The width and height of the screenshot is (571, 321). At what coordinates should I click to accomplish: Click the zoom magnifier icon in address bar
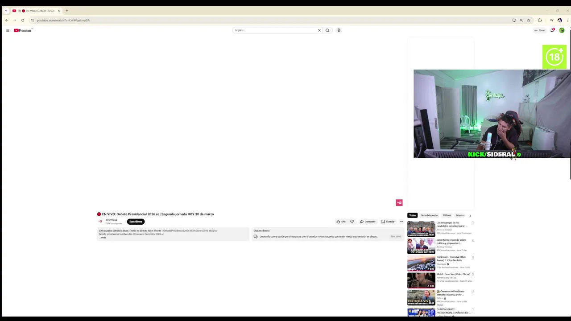521,20
